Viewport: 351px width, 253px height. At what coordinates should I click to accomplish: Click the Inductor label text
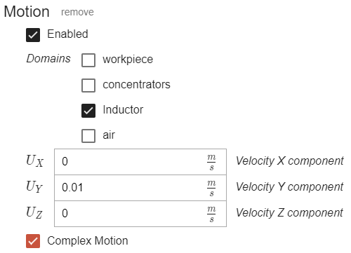click(x=123, y=110)
